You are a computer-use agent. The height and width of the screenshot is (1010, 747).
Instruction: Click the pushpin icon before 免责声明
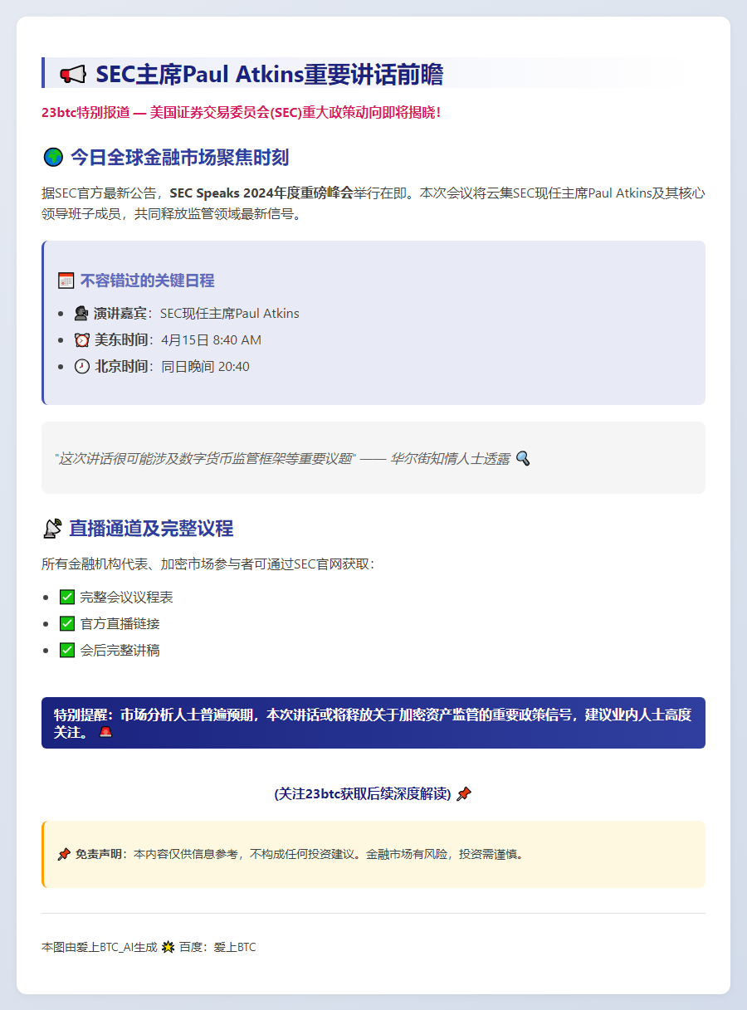point(64,854)
